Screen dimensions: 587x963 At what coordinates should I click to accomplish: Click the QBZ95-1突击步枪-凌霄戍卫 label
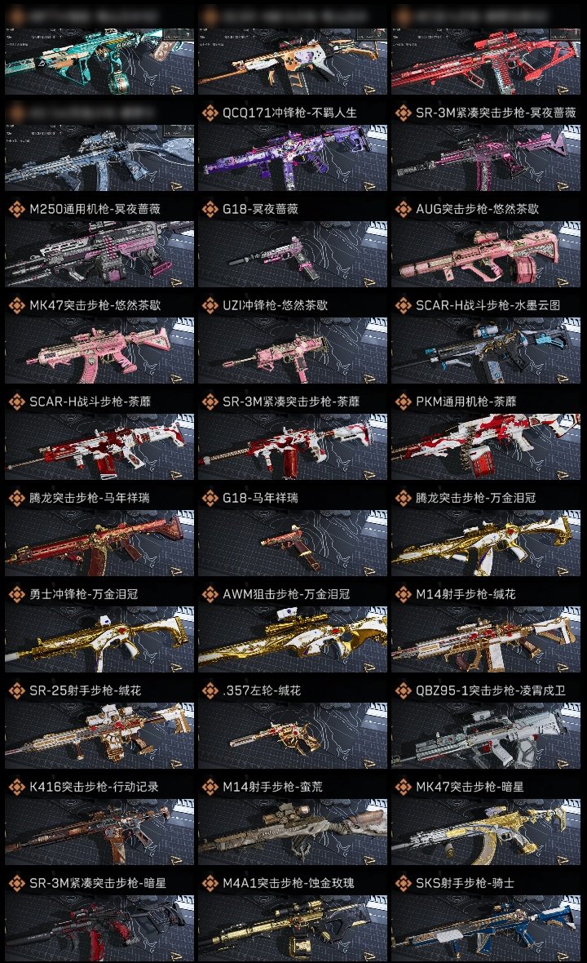[x=490, y=691]
